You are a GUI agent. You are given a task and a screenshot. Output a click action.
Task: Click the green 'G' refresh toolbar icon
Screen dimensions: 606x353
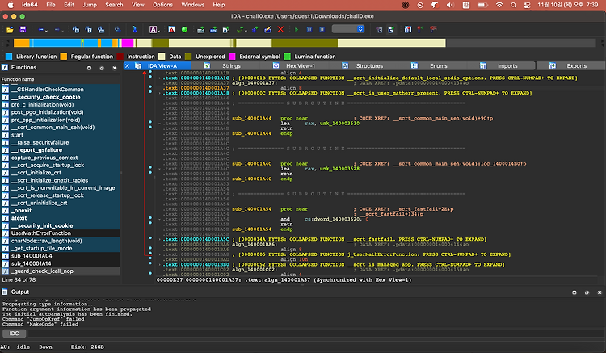click(x=391, y=29)
